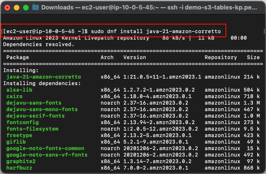This screenshot has width=266, height=174.
Task: Click version 1:2.0.5-12.amzn2023.0.2
Action: [161, 129]
